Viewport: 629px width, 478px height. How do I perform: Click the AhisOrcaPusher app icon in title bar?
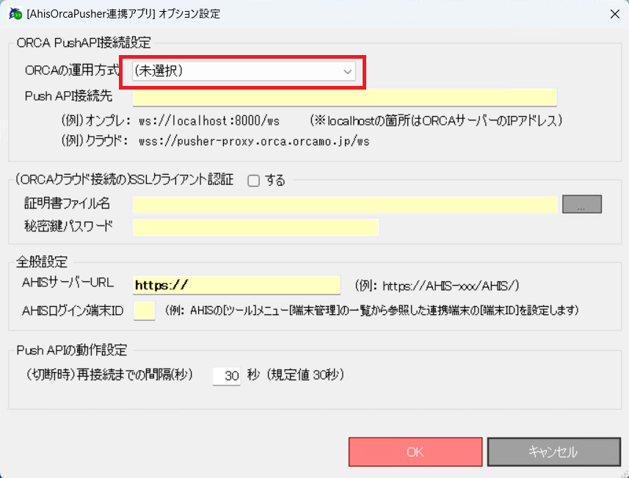click(12, 13)
